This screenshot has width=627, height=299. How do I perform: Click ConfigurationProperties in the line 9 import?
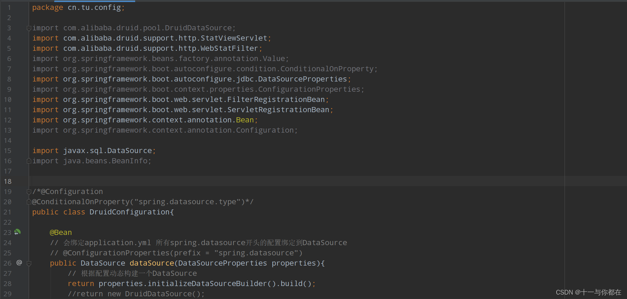pos(309,89)
